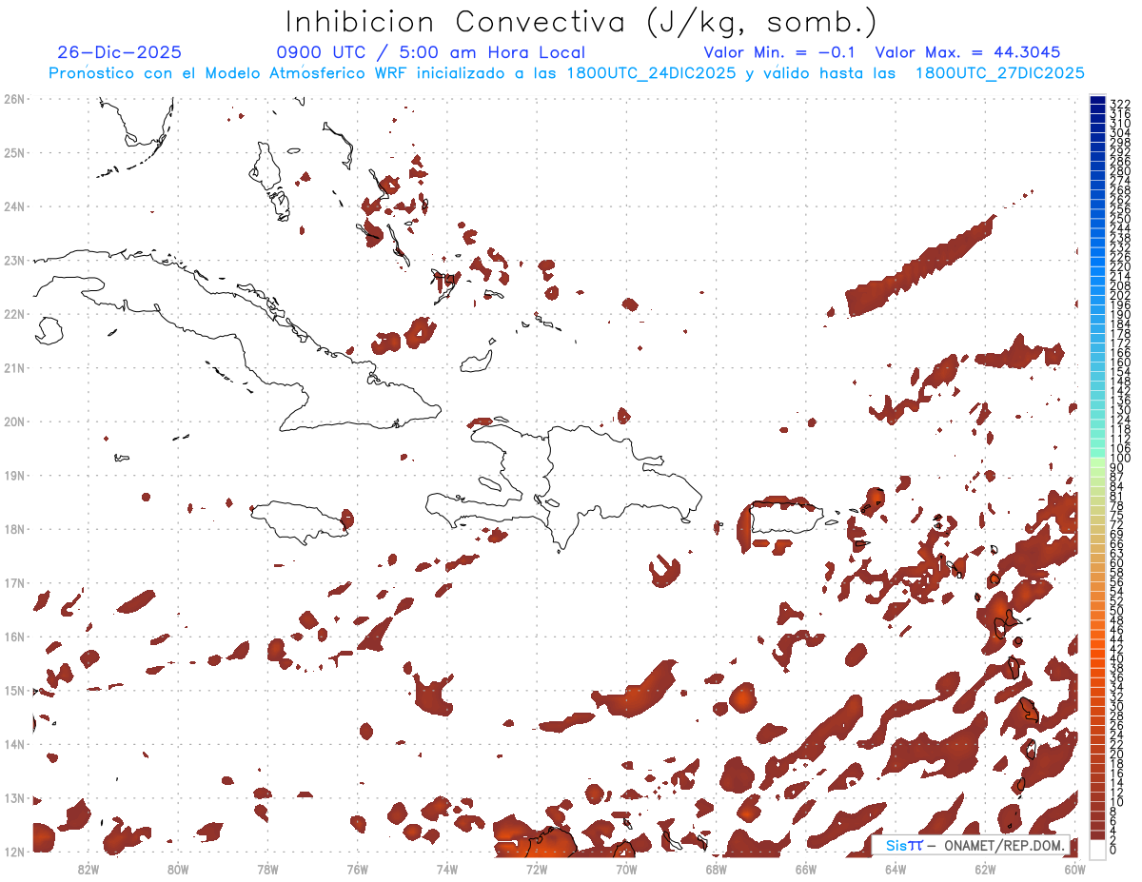
Task: Click the '100' colorbar label
Action: click(x=1119, y=459)
